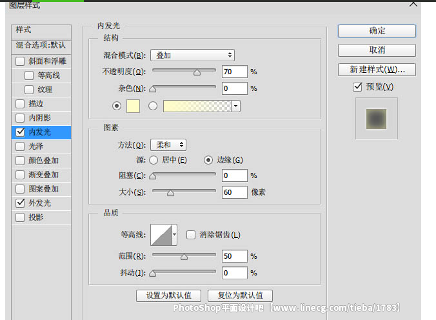Close the 图层样式 dialog window
Viewport: 436px width, 320px height.
click(413, 5)
